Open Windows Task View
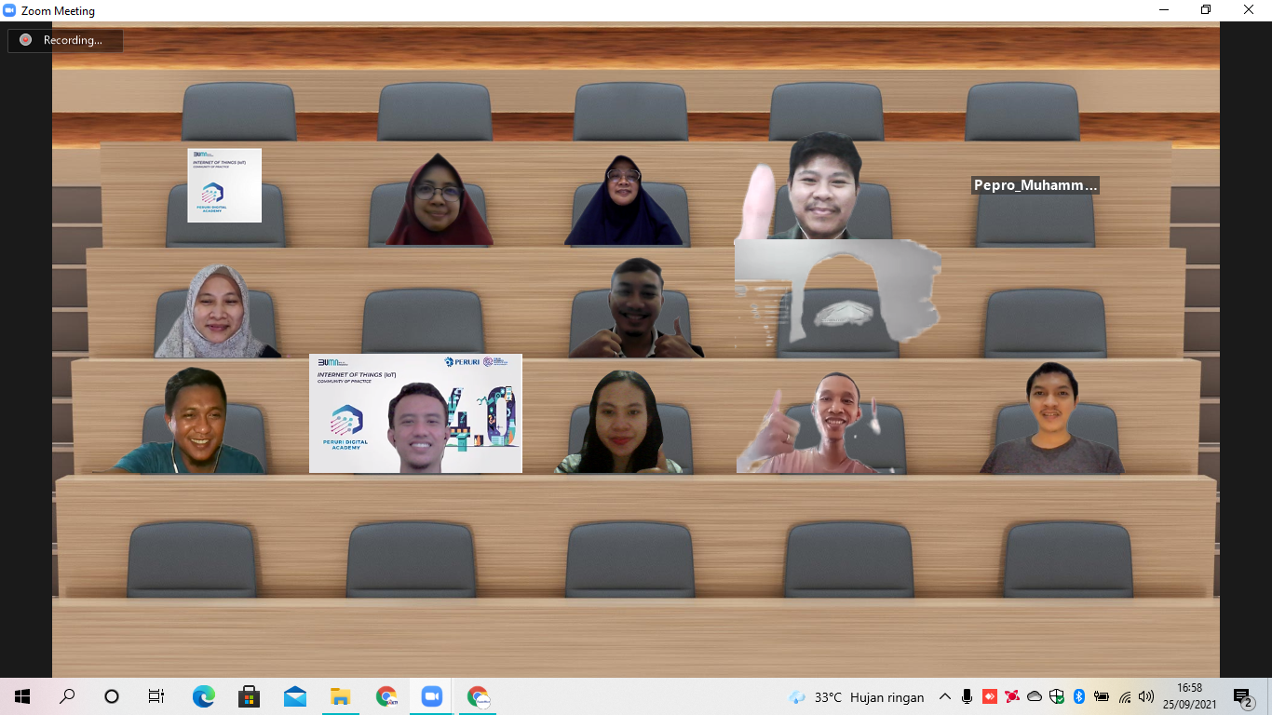1272x715 pixels. pyautogui.click(x=156, y=696)
